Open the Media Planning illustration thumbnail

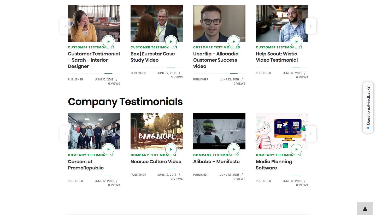(x=282, y=131)
